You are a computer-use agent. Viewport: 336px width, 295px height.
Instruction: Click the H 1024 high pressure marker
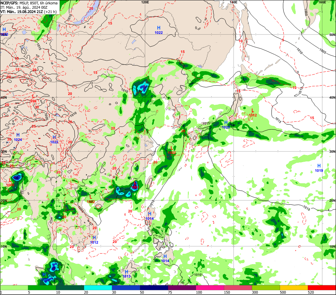(x=18, y=137)
